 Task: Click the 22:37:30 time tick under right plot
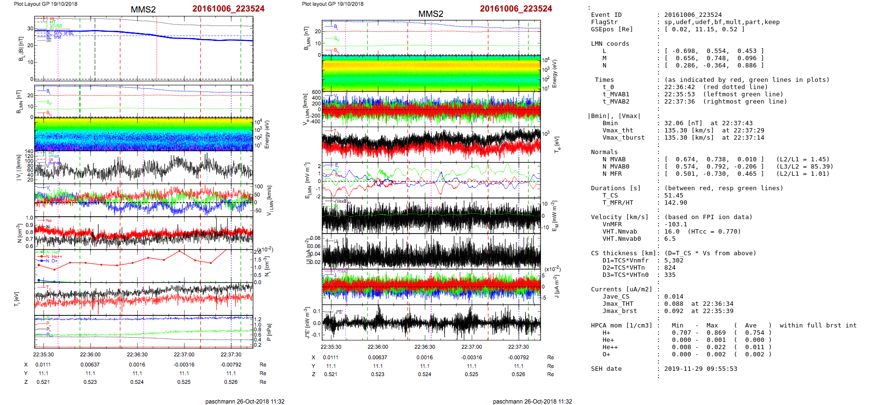pos(518,347)
